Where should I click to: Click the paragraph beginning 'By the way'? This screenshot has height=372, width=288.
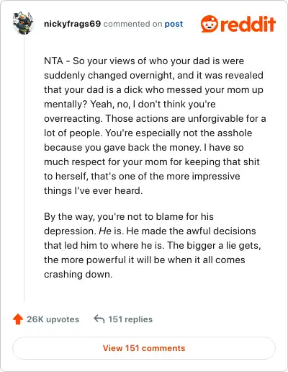pos(153,245)
